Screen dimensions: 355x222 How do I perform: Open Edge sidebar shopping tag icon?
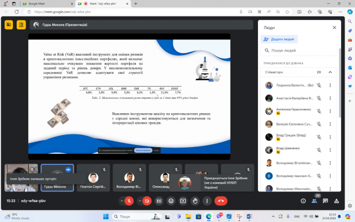(x=350, y=31)
